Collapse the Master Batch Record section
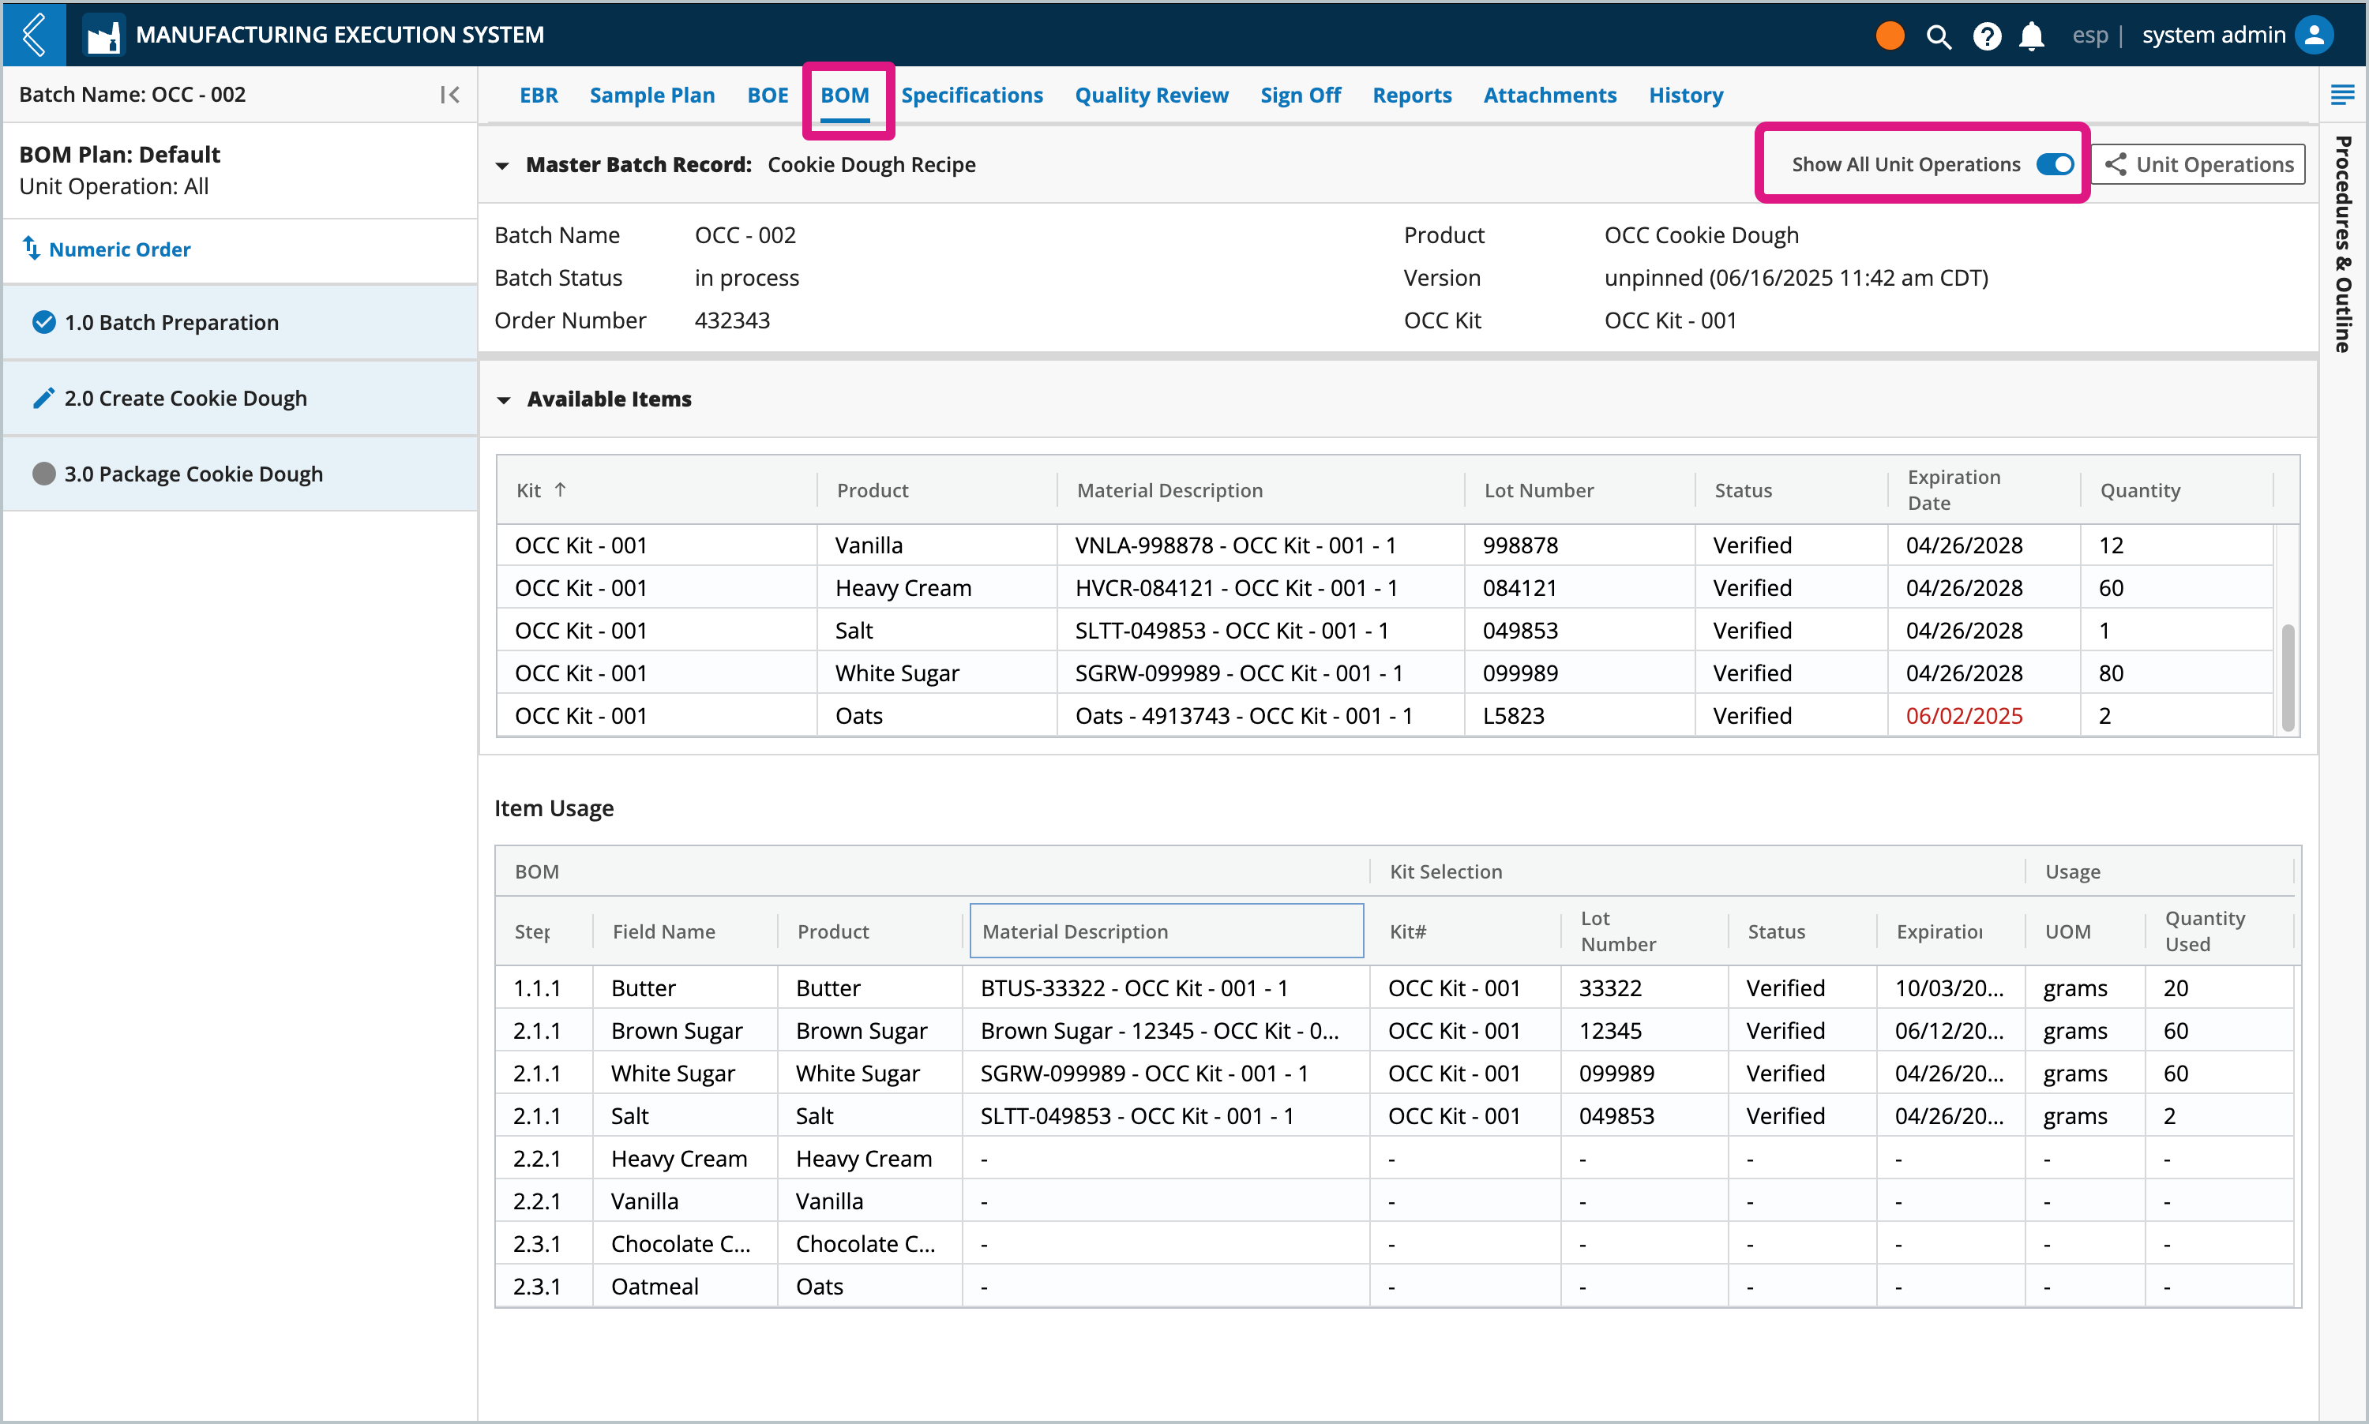 [x=502, y=165]
